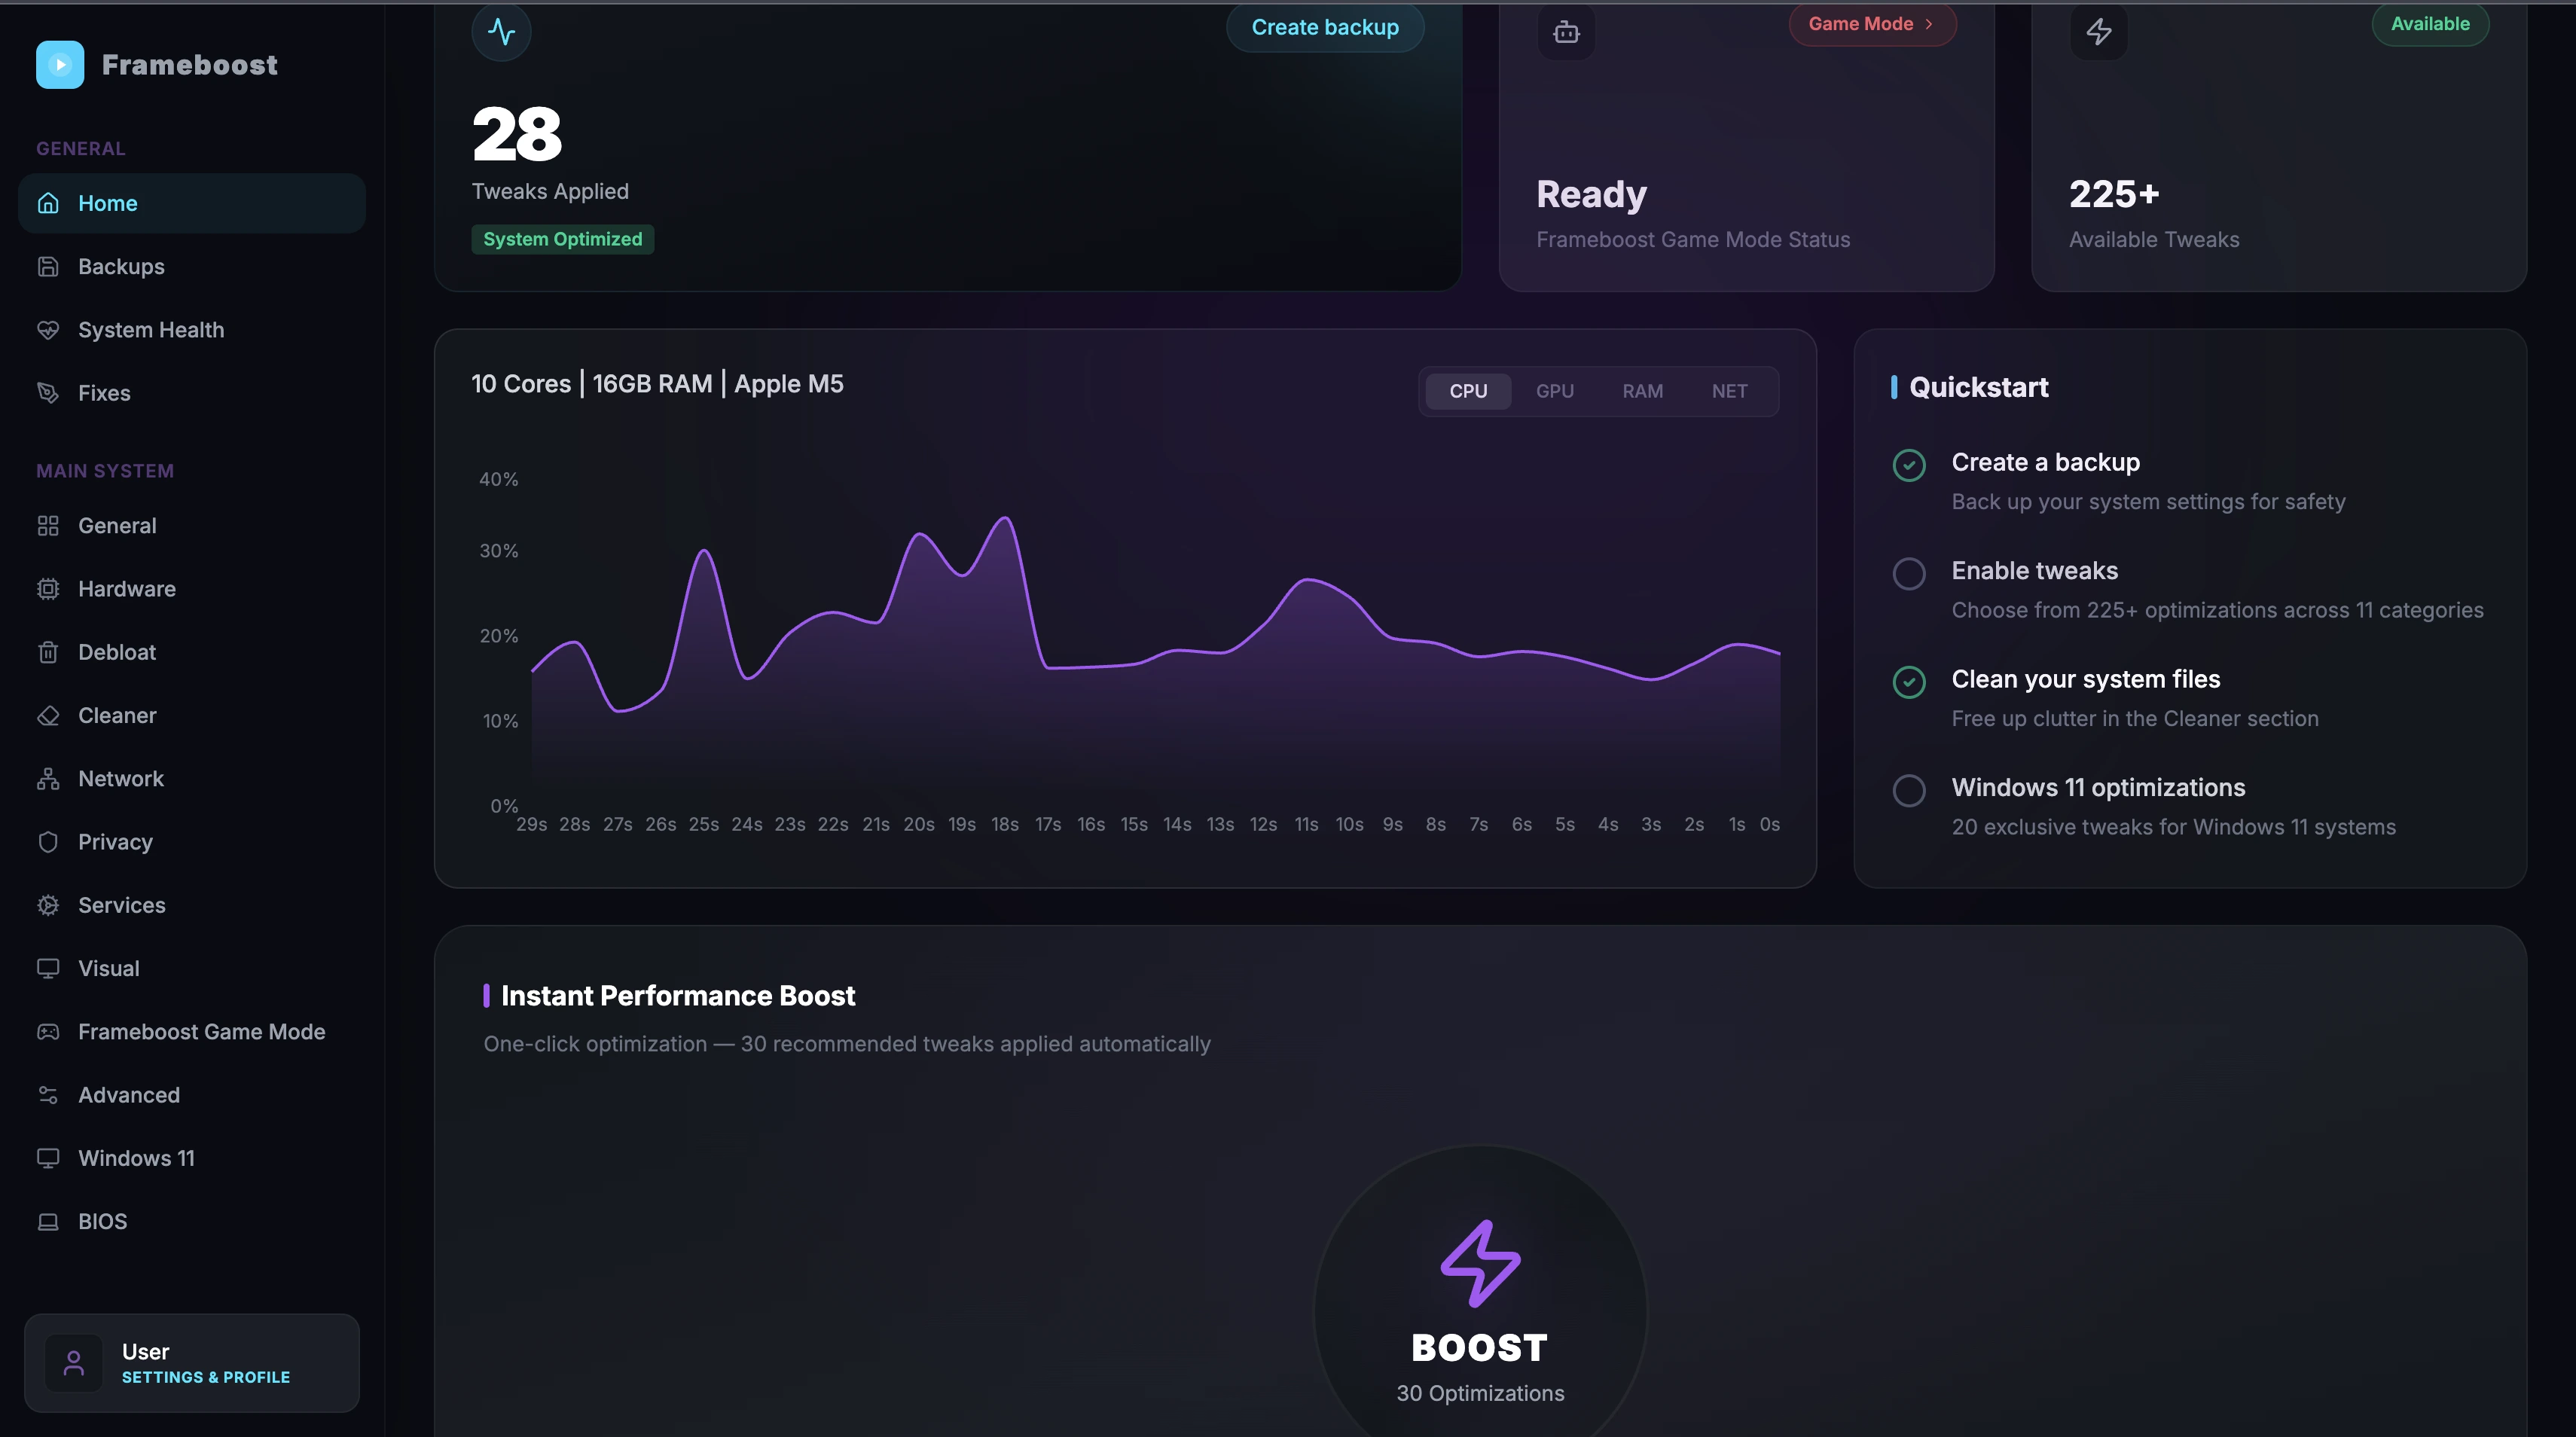Viewport: 2576px width, 1437px height.
Task: Switch chart to the CPU tab
Action: (1468, 391)
